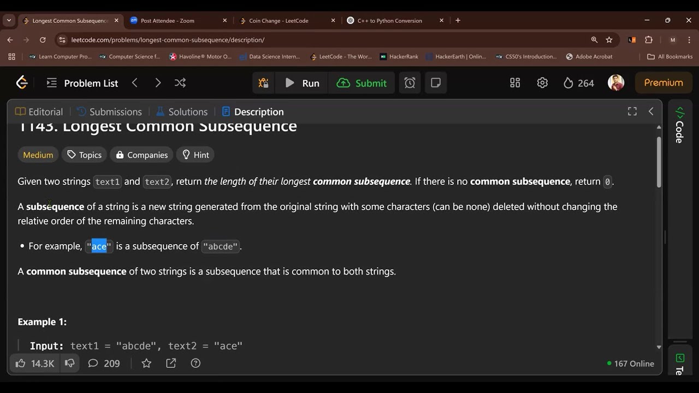Open the browser tab search dropdown
699x393 pixels.
[9, 20]
